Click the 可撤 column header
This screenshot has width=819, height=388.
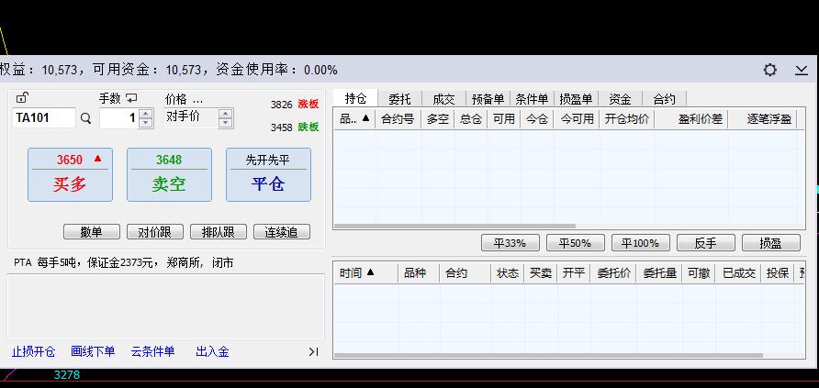coord(699,273)
